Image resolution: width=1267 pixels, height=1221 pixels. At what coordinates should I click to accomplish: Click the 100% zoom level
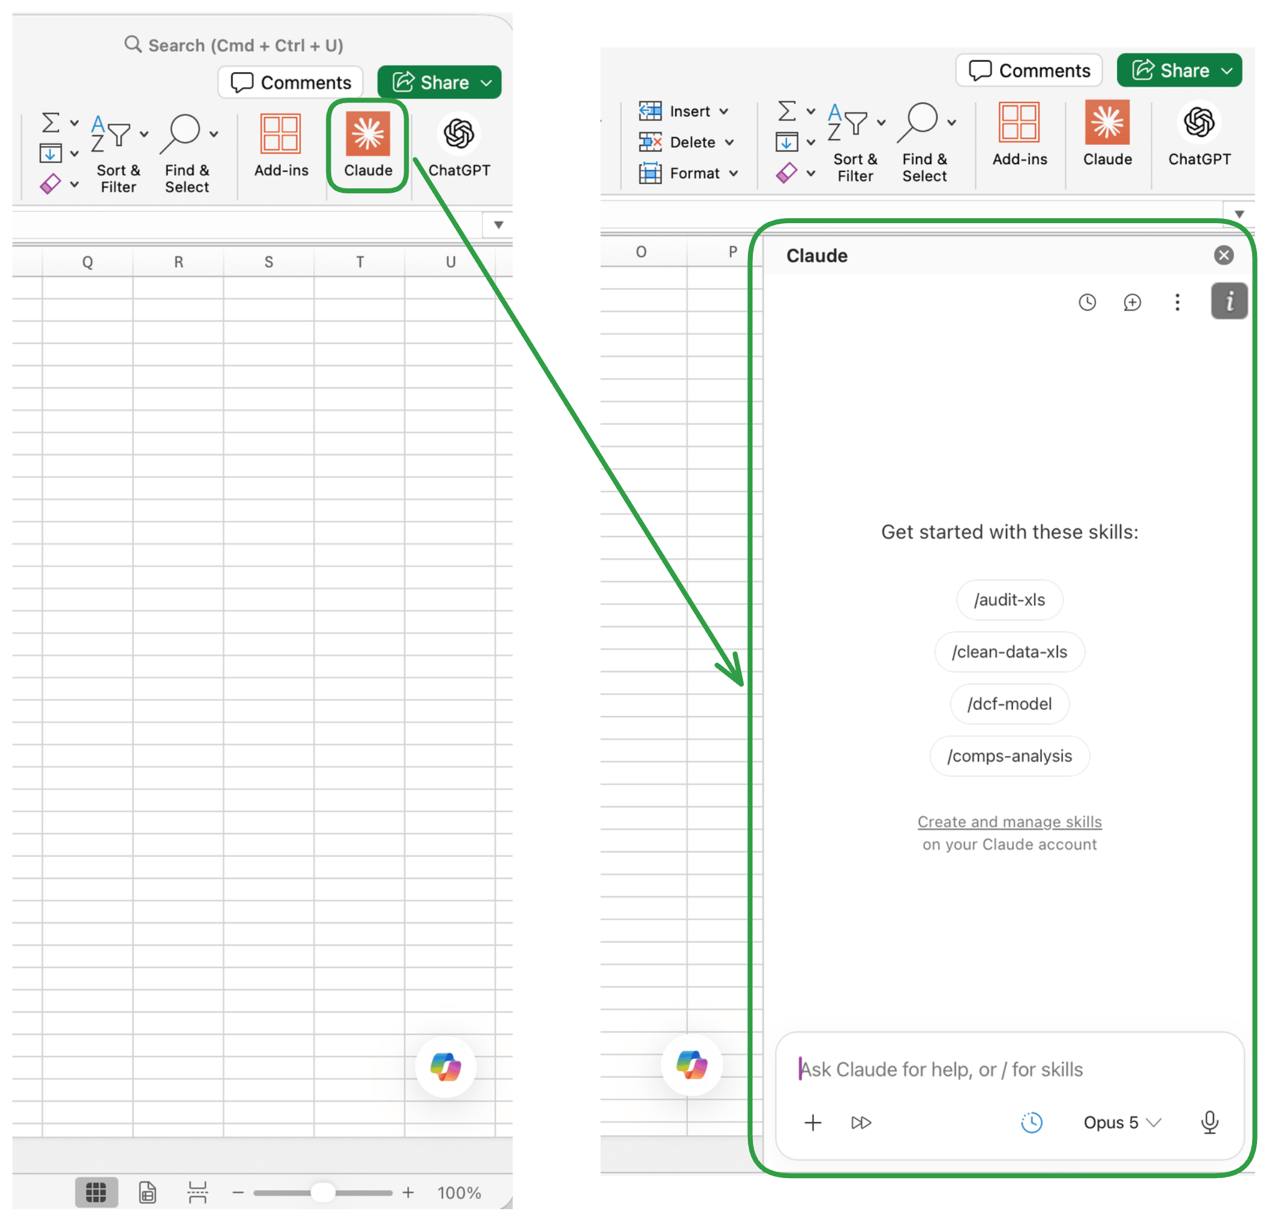[459, 1192]
